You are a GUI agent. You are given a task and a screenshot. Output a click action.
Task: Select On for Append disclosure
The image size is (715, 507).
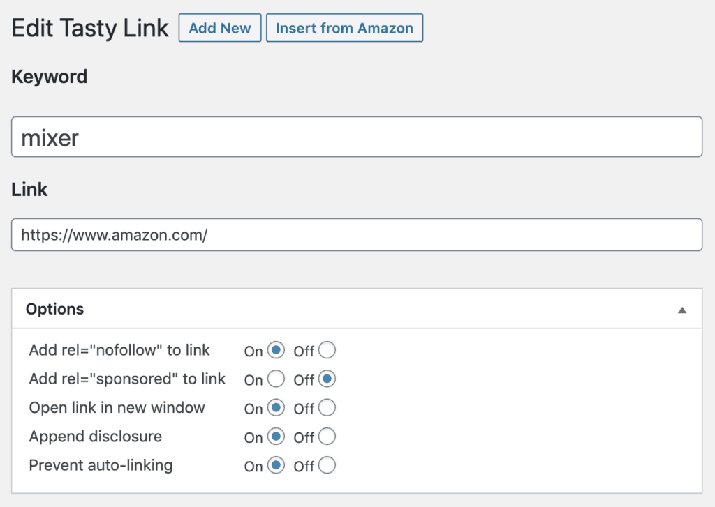276,437
